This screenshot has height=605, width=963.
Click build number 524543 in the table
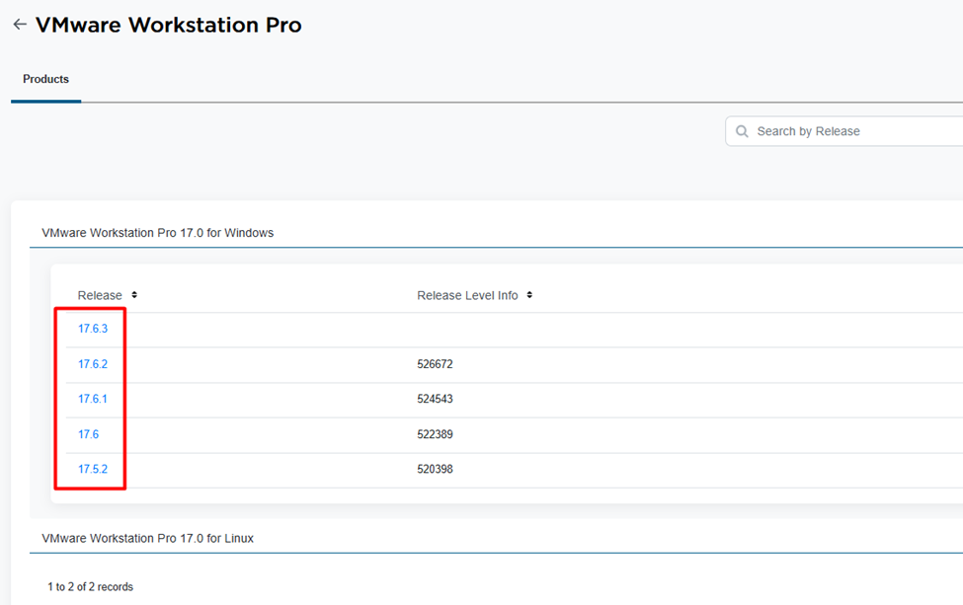click(435, 399)
